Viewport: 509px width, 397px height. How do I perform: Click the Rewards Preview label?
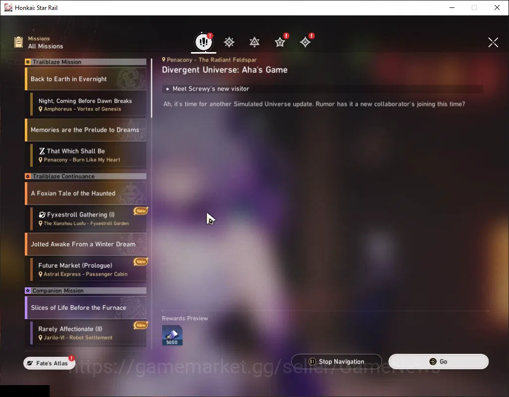coord(185,319)
